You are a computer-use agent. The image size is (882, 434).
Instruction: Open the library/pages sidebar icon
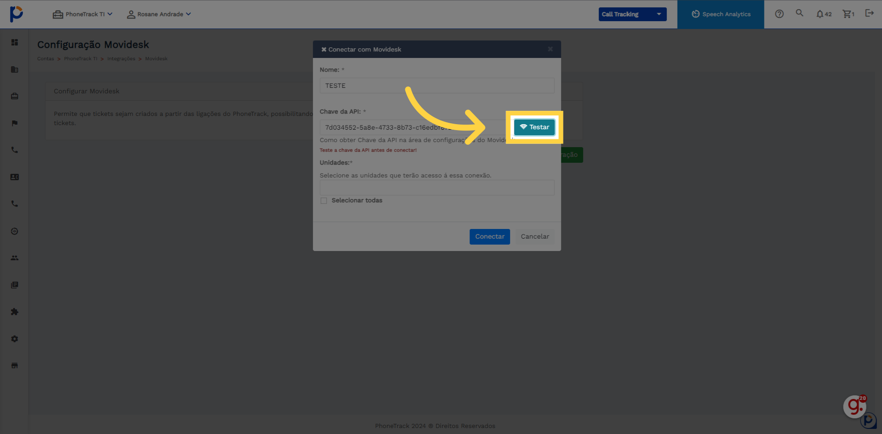coord(15,285)
